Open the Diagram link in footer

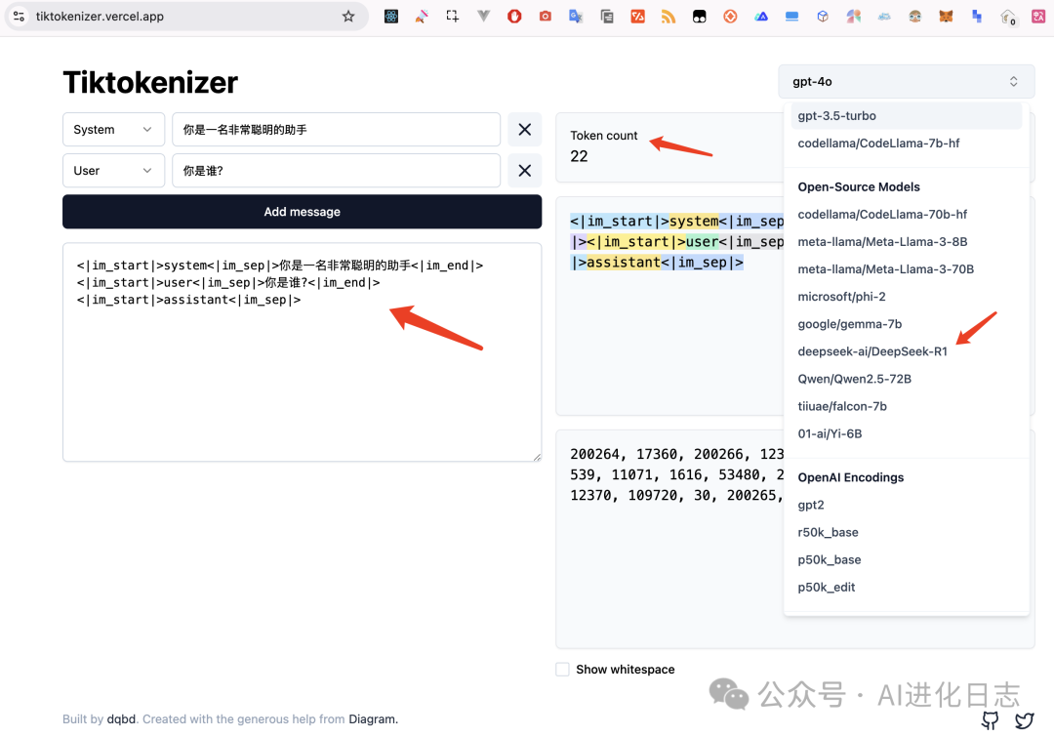pos(372,718)
